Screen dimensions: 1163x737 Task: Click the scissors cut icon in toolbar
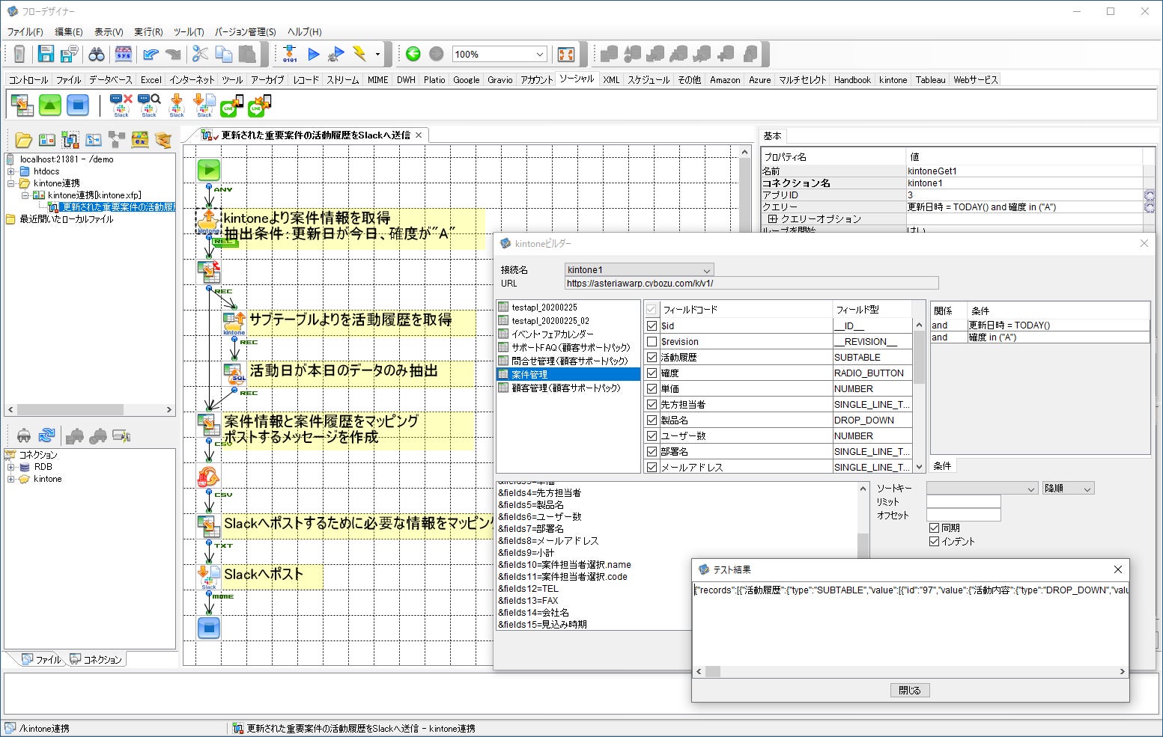click(x=199, y=54)
